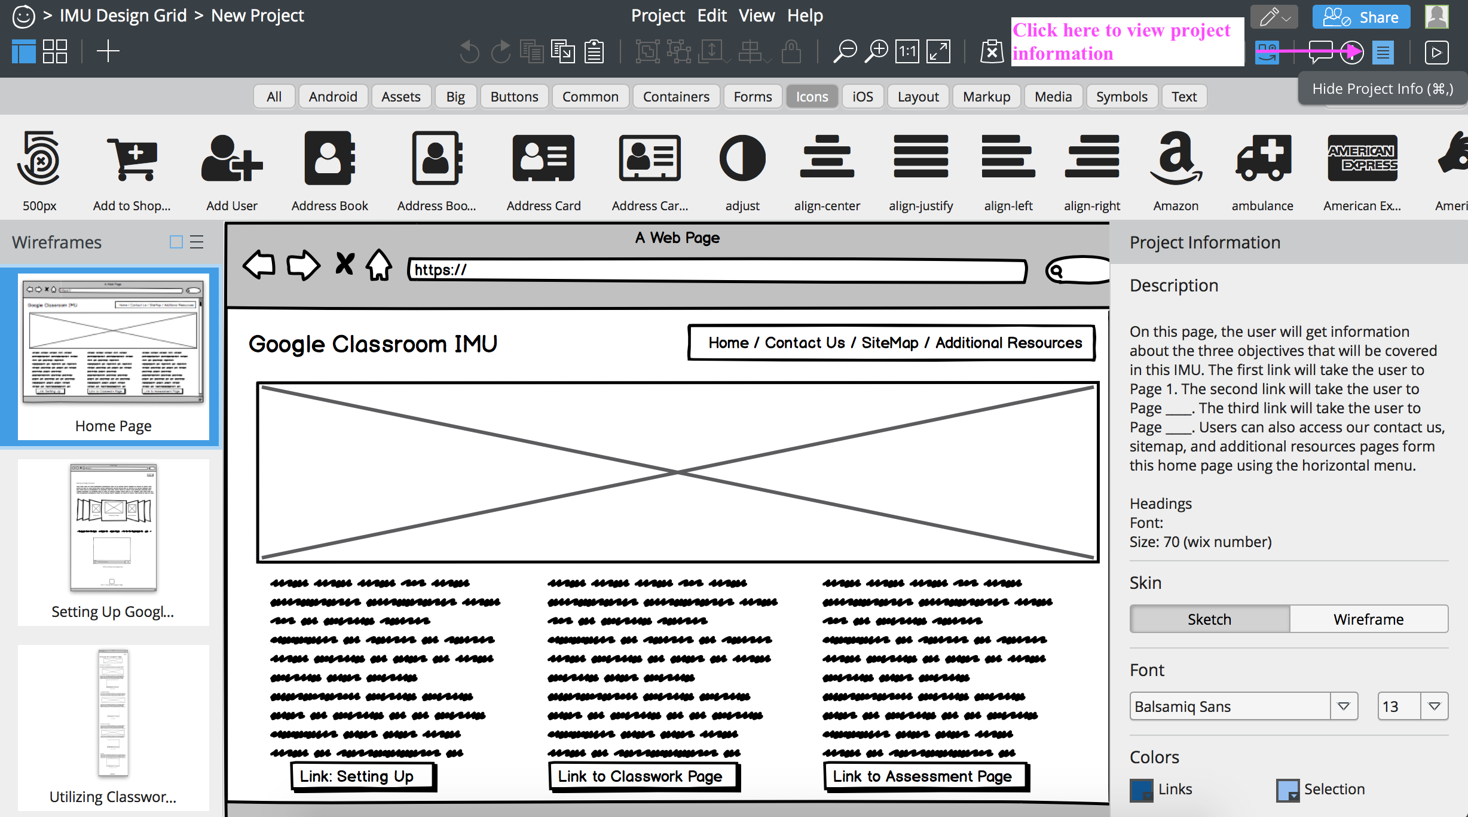This screenshot has height=817, width=1468.
Task: Switch to the grid overview of wireframes
Action: pos(55,52)
